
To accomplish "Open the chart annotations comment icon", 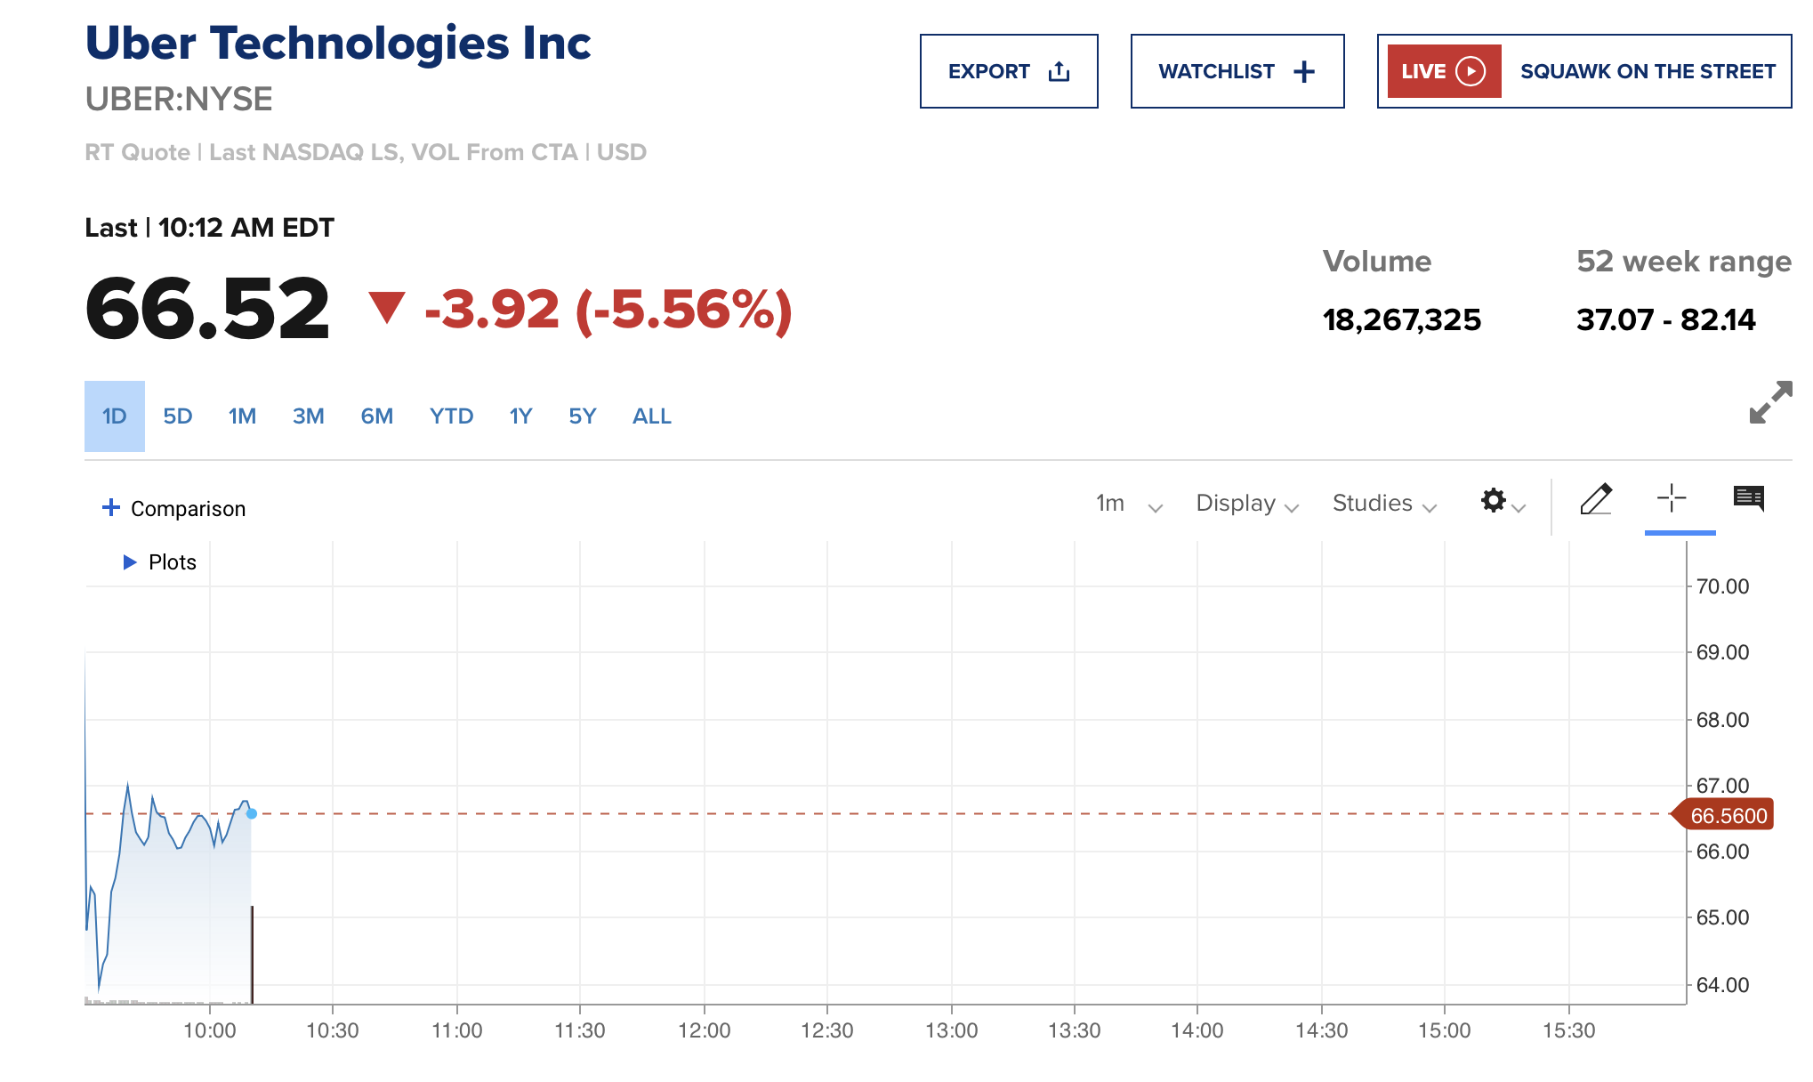I will [1748, 498].
